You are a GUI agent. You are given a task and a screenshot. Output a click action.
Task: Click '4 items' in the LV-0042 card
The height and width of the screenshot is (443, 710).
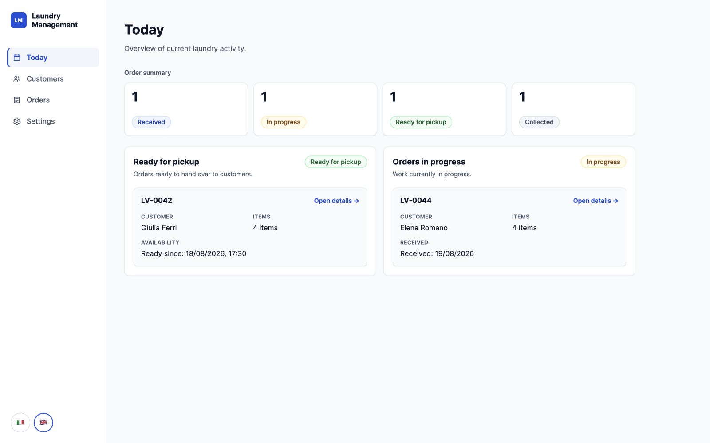point(265,228)
